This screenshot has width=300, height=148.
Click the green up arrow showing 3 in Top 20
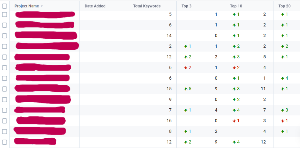(283, 110)
